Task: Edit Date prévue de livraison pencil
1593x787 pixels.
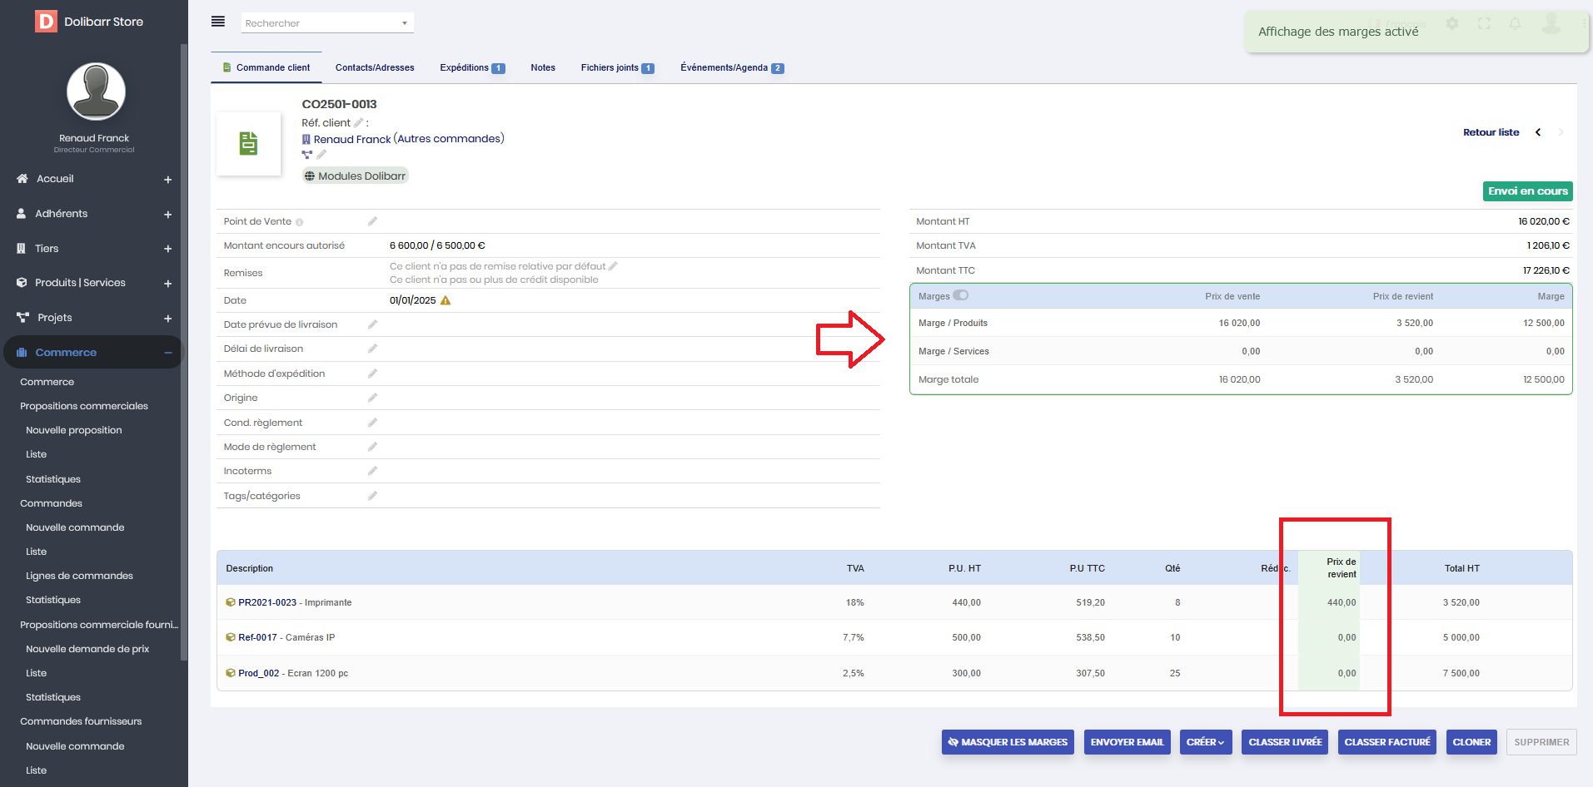Action: [372, 324]
